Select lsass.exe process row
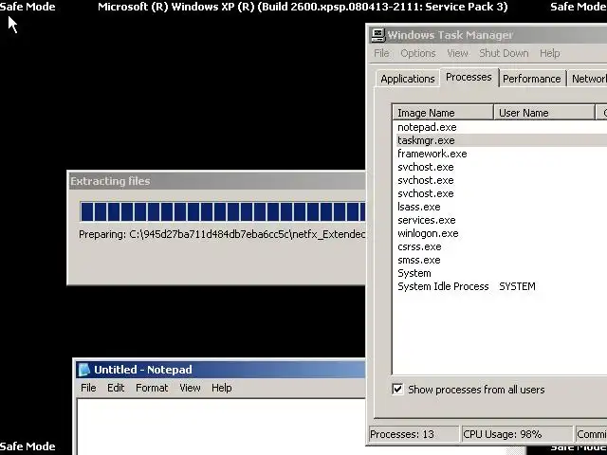This screenshot has height=455, width=607. (x=502, y=207)
